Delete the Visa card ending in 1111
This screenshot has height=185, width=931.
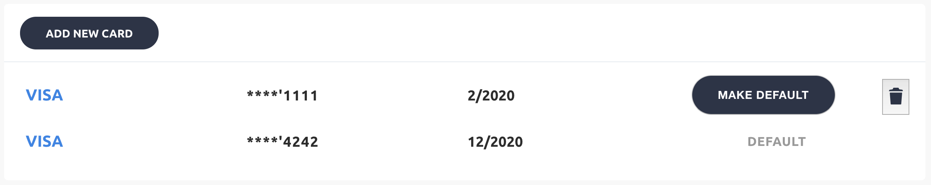tap(895, 96)
